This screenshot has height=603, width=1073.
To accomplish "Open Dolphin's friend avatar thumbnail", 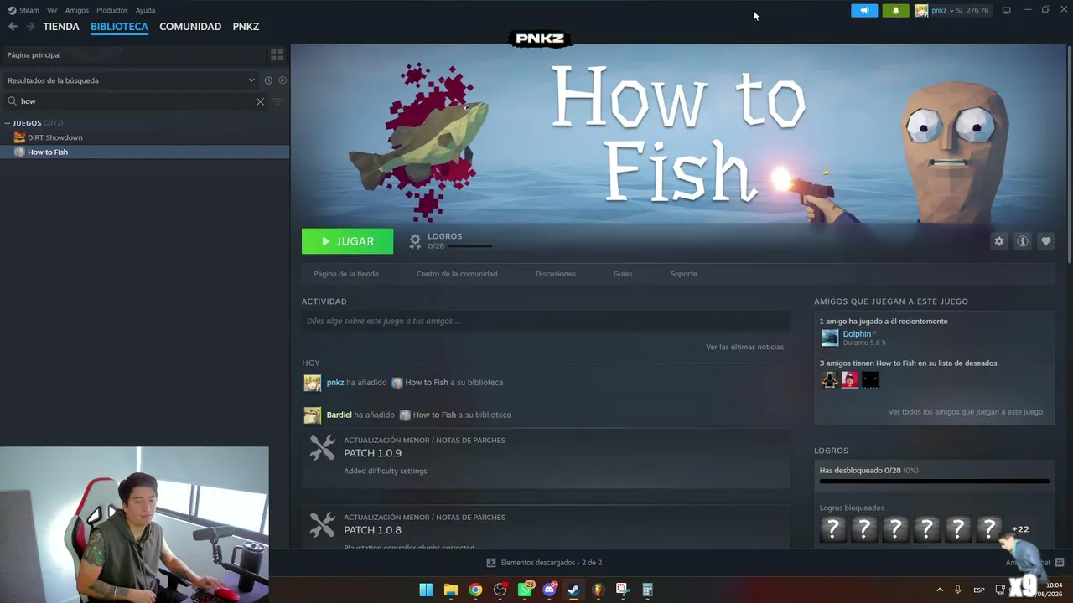I will (x=830, y=338).
